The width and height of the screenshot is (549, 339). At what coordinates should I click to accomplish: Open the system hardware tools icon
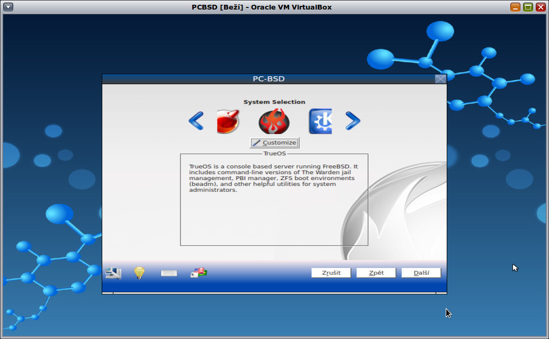click(x=112, y=272)
